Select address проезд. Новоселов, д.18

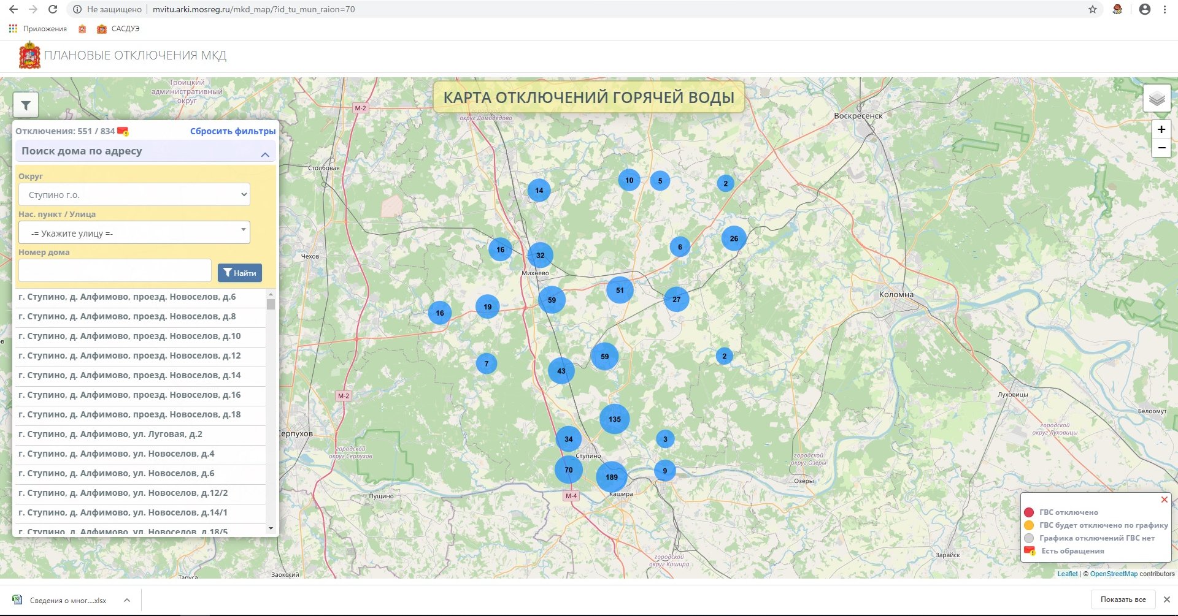[x=140, y=415]
